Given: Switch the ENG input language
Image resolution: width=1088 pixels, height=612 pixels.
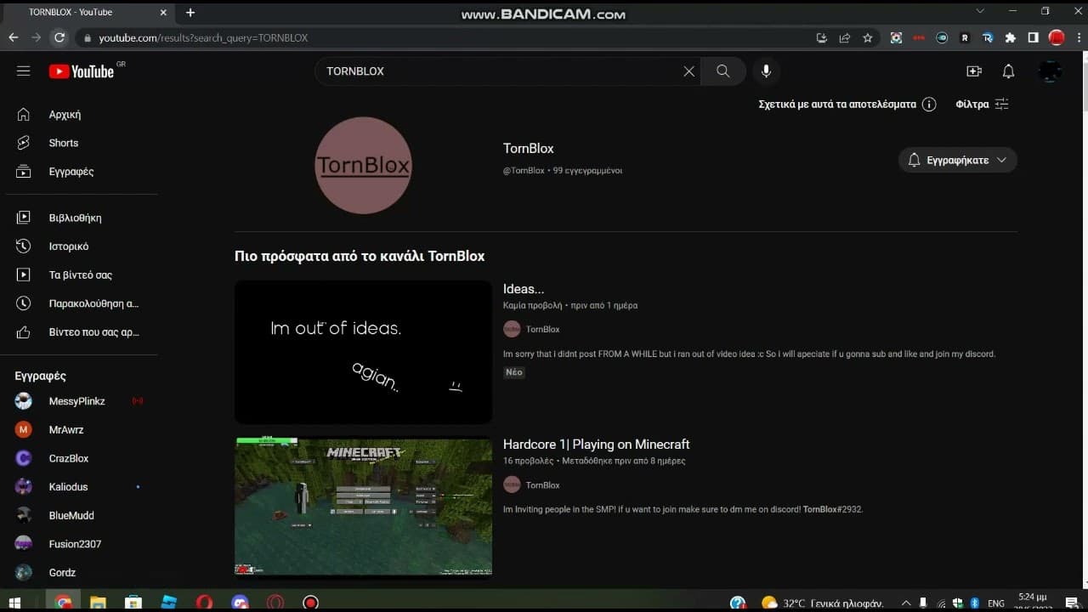Looking at the screenshot, I should [996, 603].
